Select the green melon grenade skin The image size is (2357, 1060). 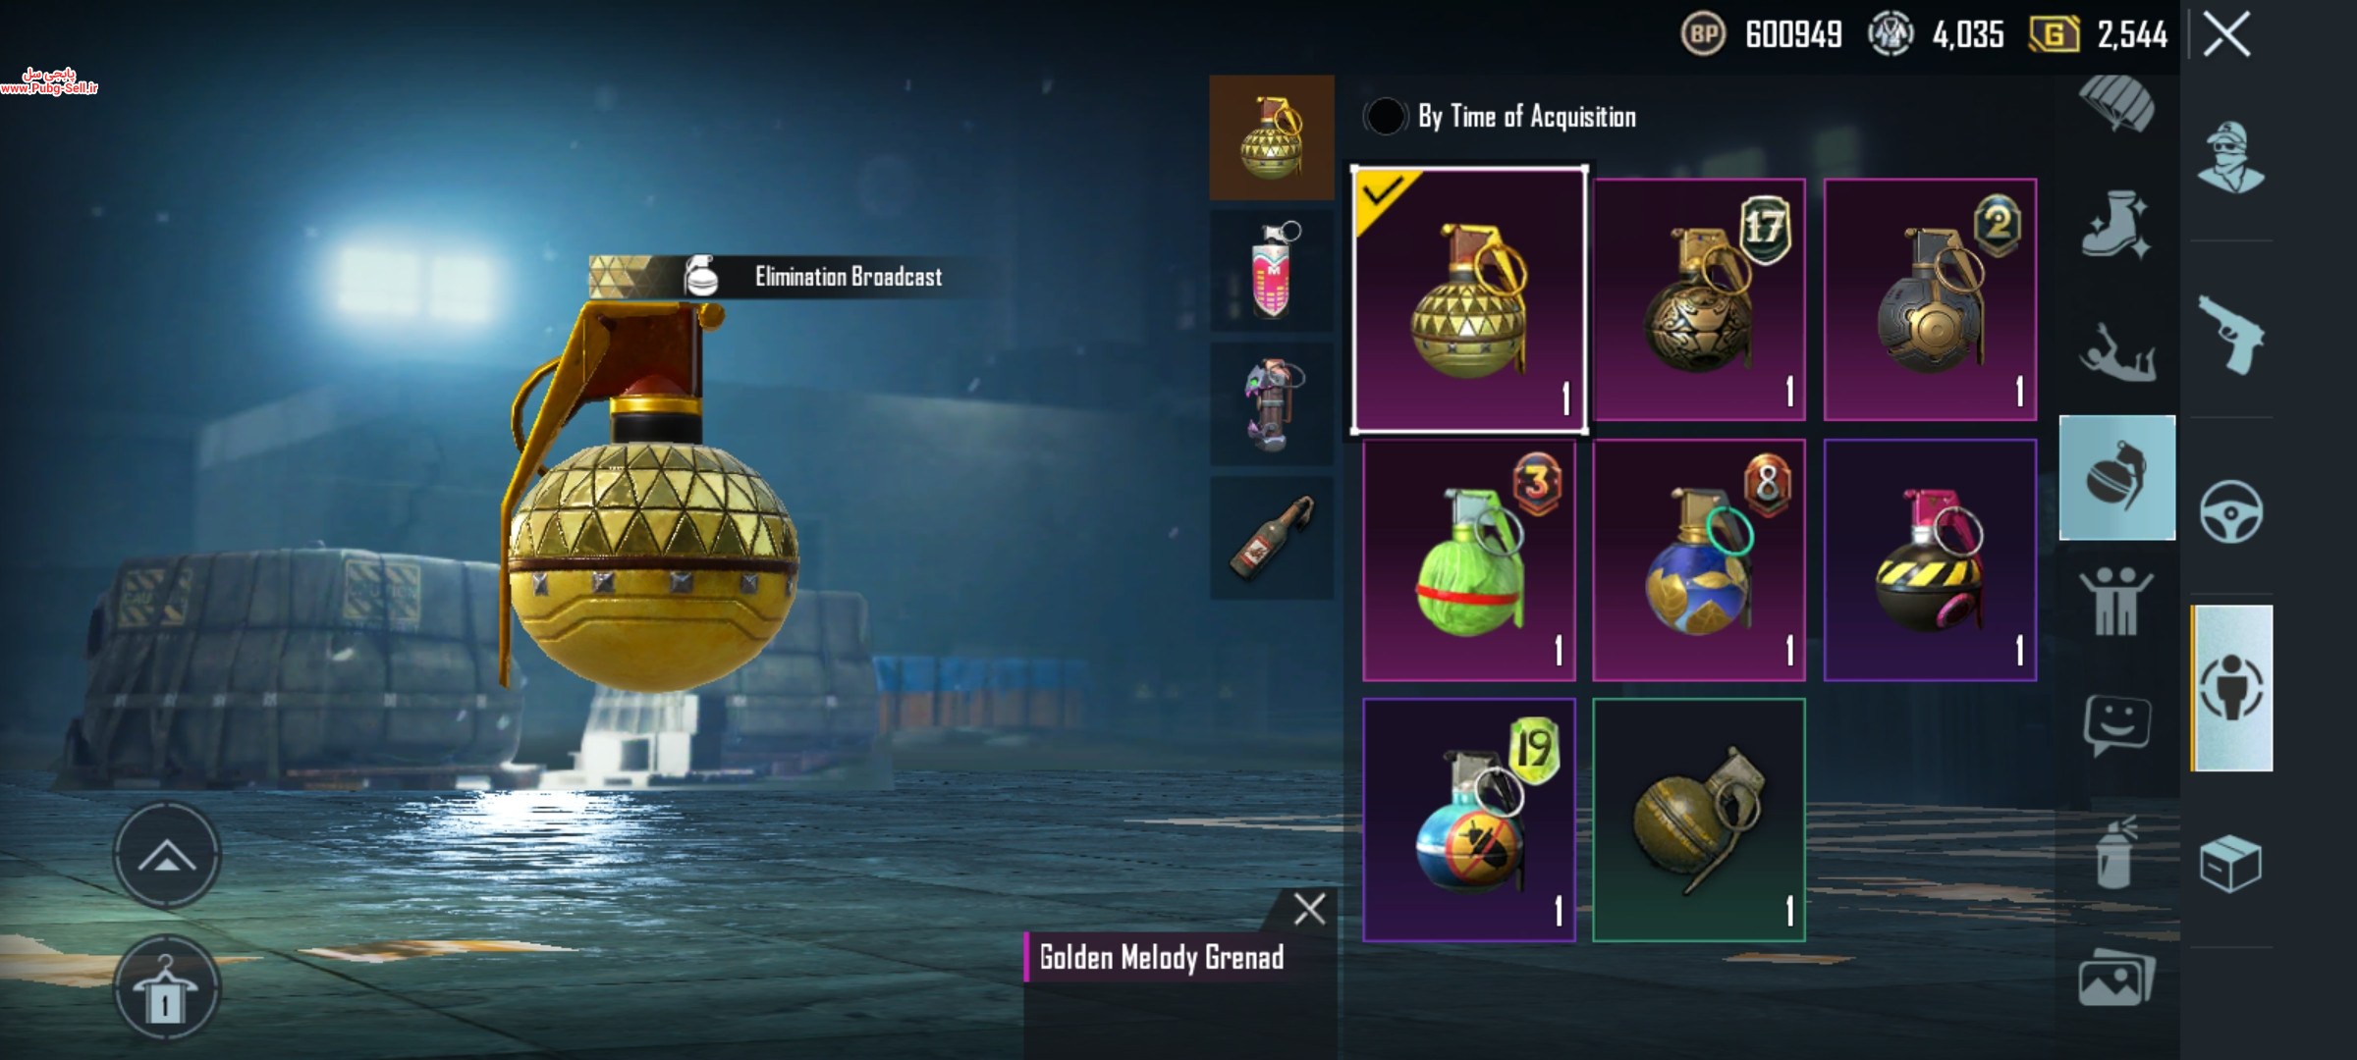tap(1469, 559)
